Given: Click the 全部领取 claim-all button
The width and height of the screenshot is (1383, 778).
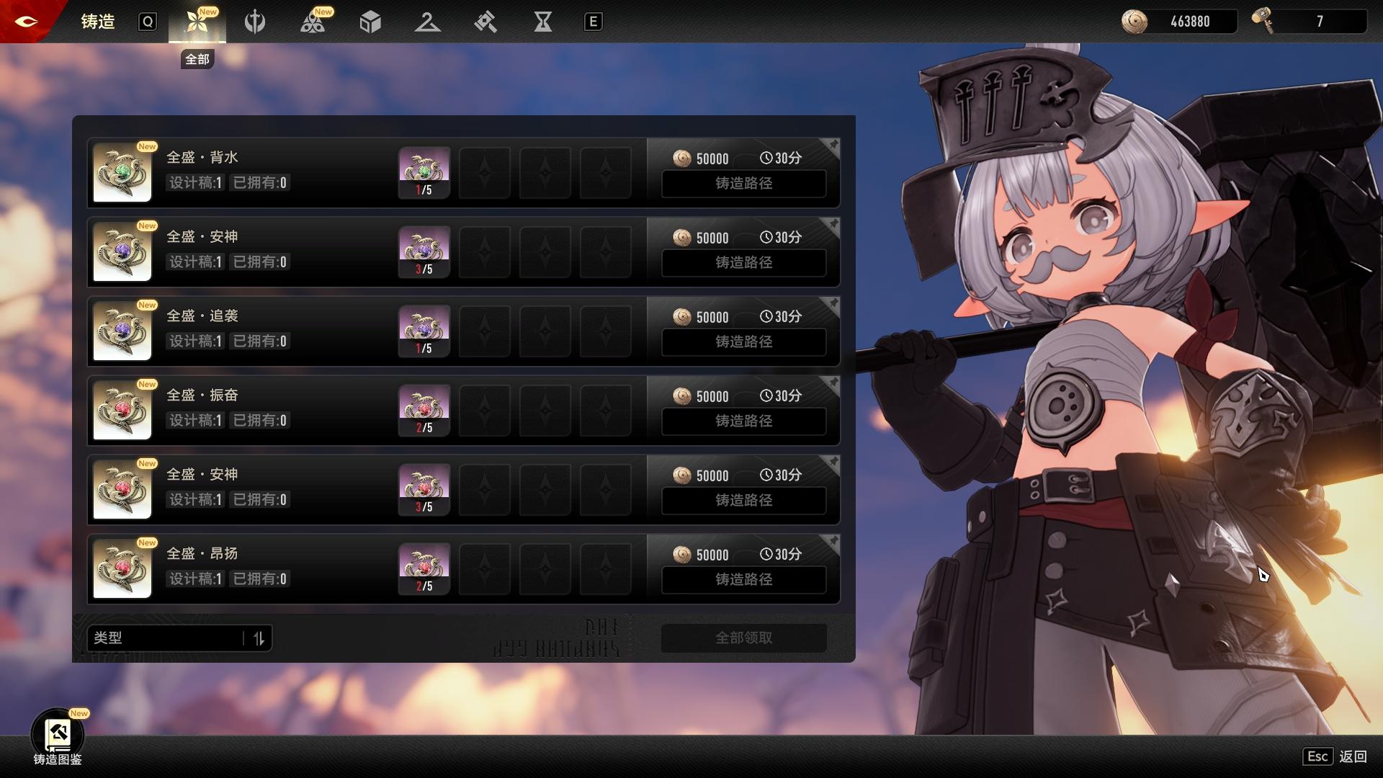Looking at the screenshot, I should 743,638.
